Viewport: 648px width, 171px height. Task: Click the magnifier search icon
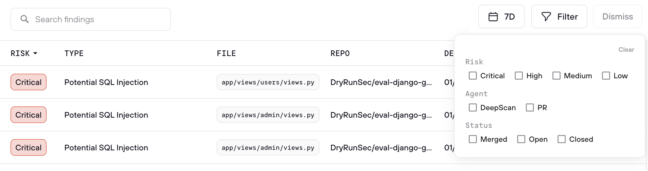pyautogui.click(x=24, y=19)
